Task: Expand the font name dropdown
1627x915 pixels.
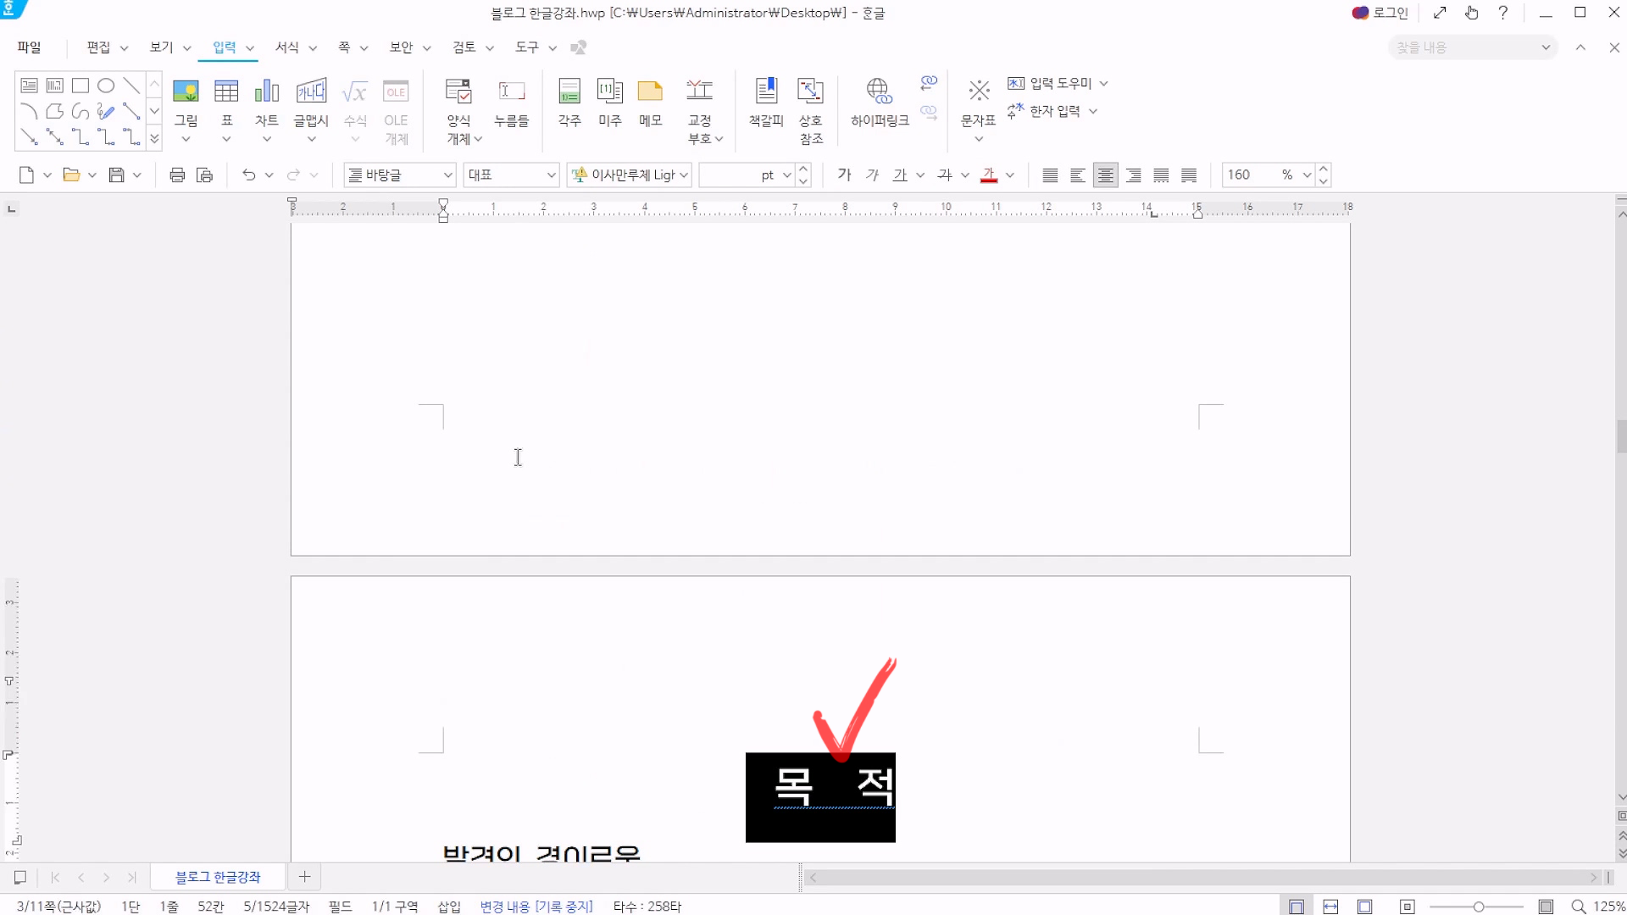Action: [x=683, y=175]
